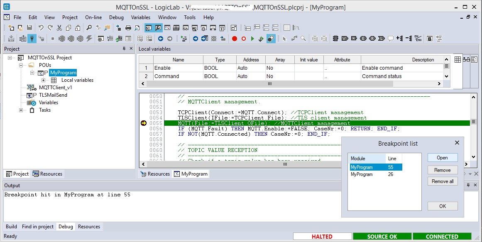The width and height of the screenshot is (482, 242).
Task: Click the blue back navigation arrow
Action: click(x=161, y=39)
